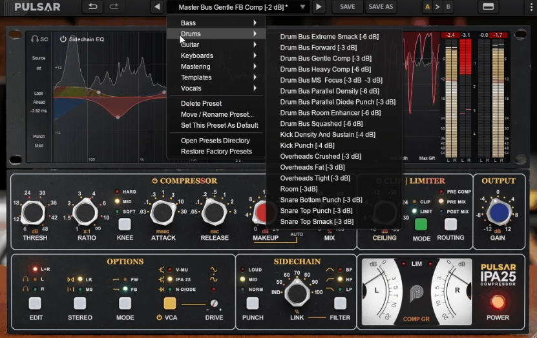Screen dimensions: 537x338
Task: Open the preset name dropdown arrow
Action: (x=302, y=7)
